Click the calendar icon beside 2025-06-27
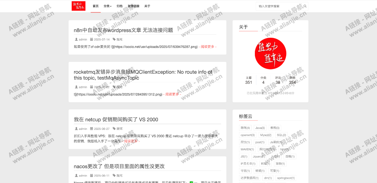Viewport: 377px width, 183px height. pyautogui.click(x=92, y=129)
